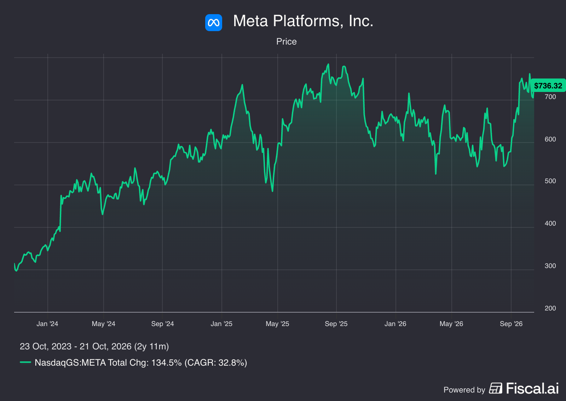This screenshot has height=401, width=566.
Task: Click the May '25 x-axis label
Action: pos(277,324)
